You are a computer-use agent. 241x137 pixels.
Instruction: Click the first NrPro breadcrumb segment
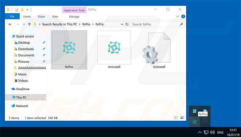coord(86,24)
